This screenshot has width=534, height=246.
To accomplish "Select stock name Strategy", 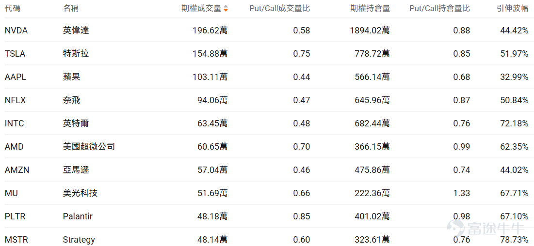I will 79,240.
